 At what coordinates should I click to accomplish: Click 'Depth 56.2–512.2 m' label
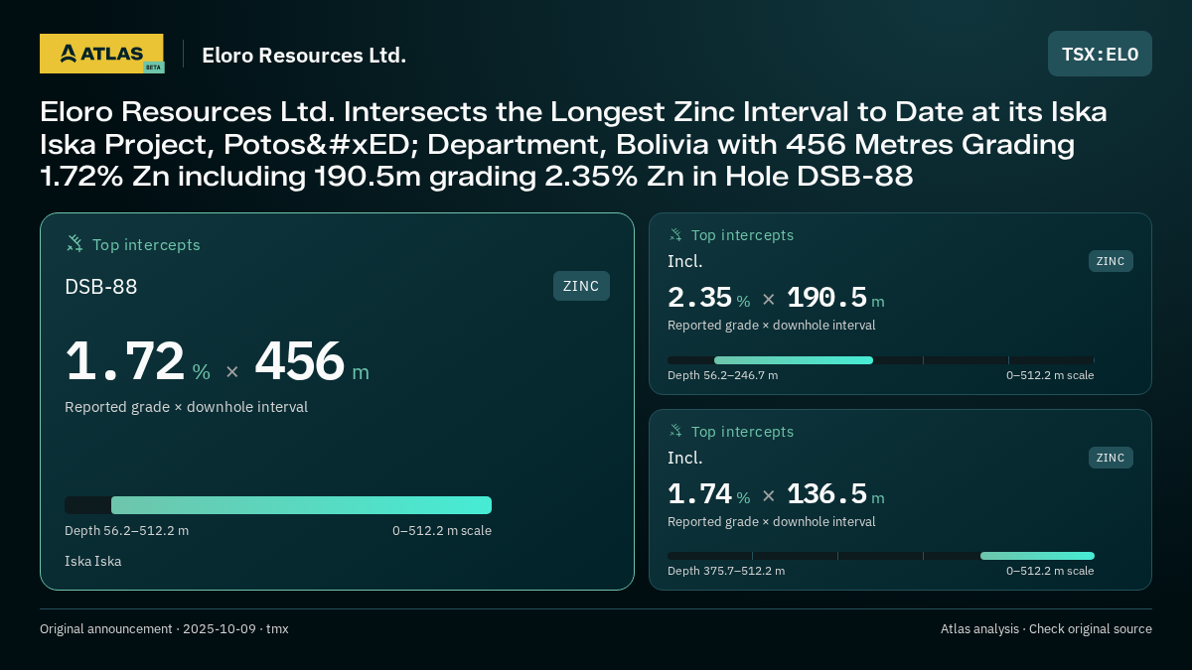click(126, 530)
